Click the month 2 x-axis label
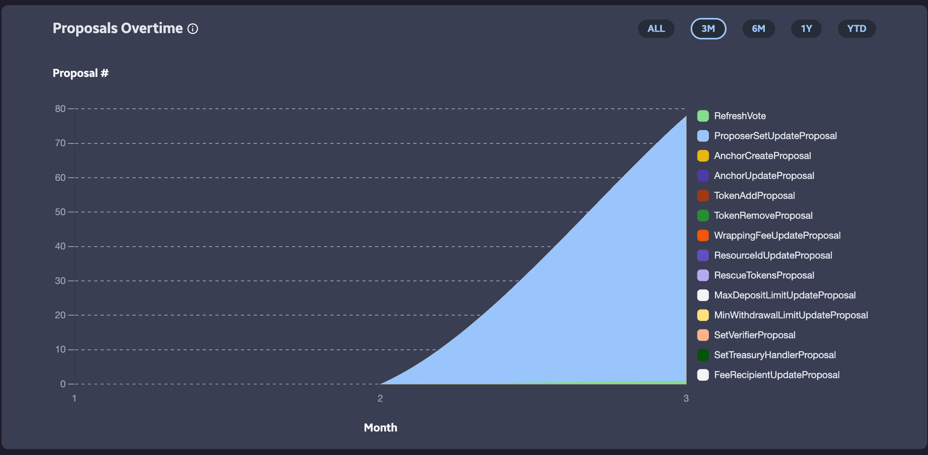Image resolution: width=928 pixels, height=455 pixels. [x=380, y=398]
